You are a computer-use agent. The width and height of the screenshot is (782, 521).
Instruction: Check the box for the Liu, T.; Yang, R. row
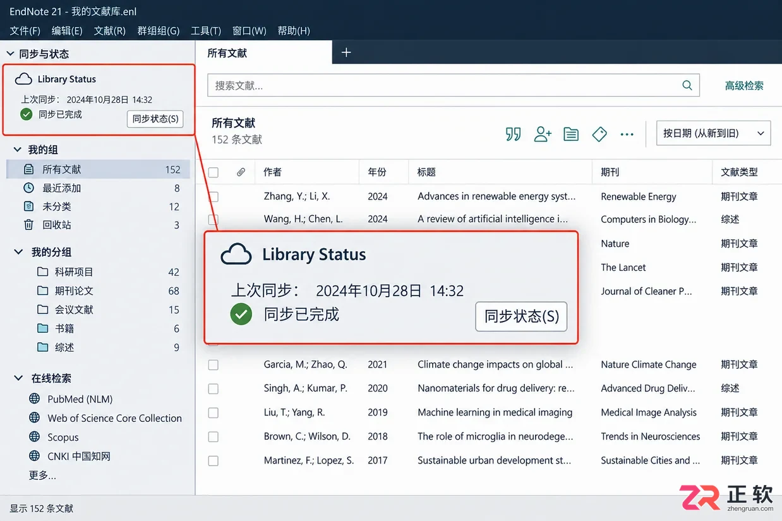pyautogui.click(x=214, y=413)
